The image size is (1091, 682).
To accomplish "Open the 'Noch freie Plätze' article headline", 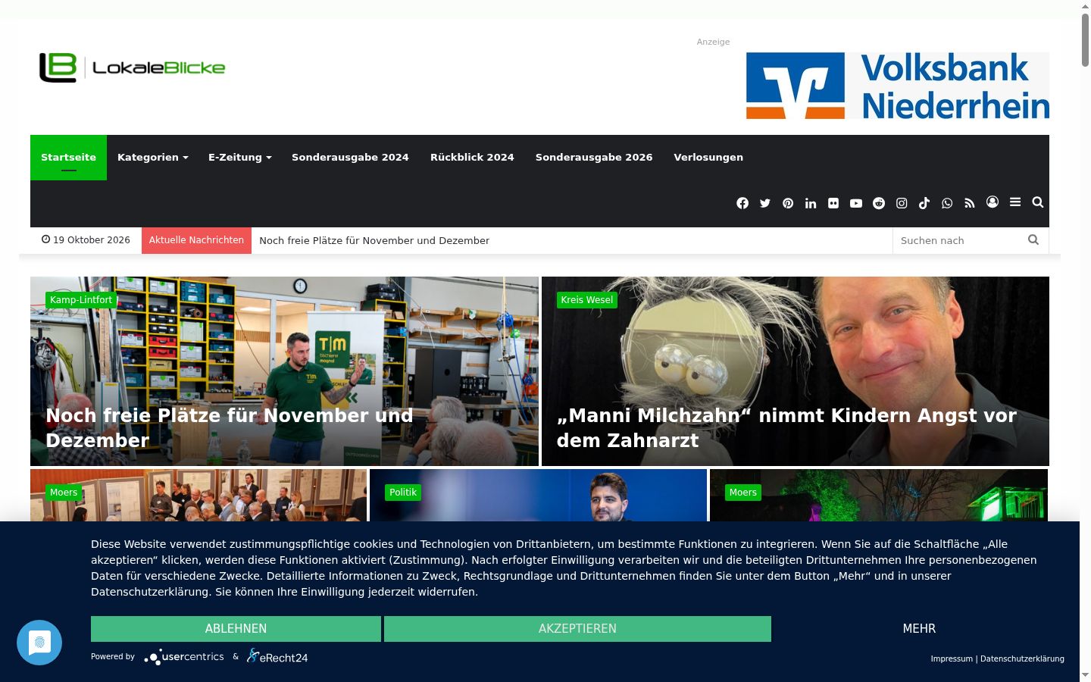I will point(230,428).
